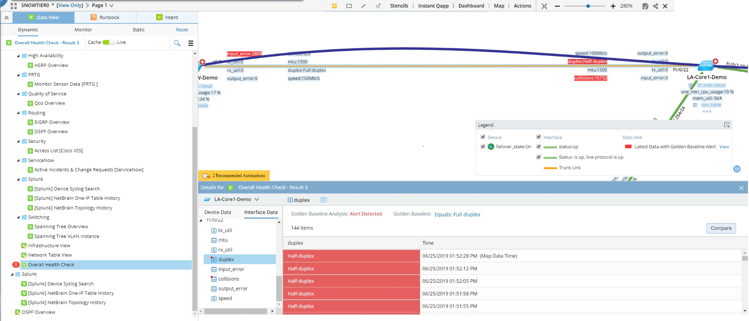
Task: Click the Compare button
Action: [x=721, y=228]
